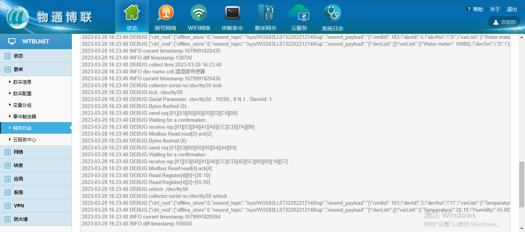The image size is (525, 232).
Task: Expand the 防火墙 section in the sidebar
Action: tap(21, 219)
